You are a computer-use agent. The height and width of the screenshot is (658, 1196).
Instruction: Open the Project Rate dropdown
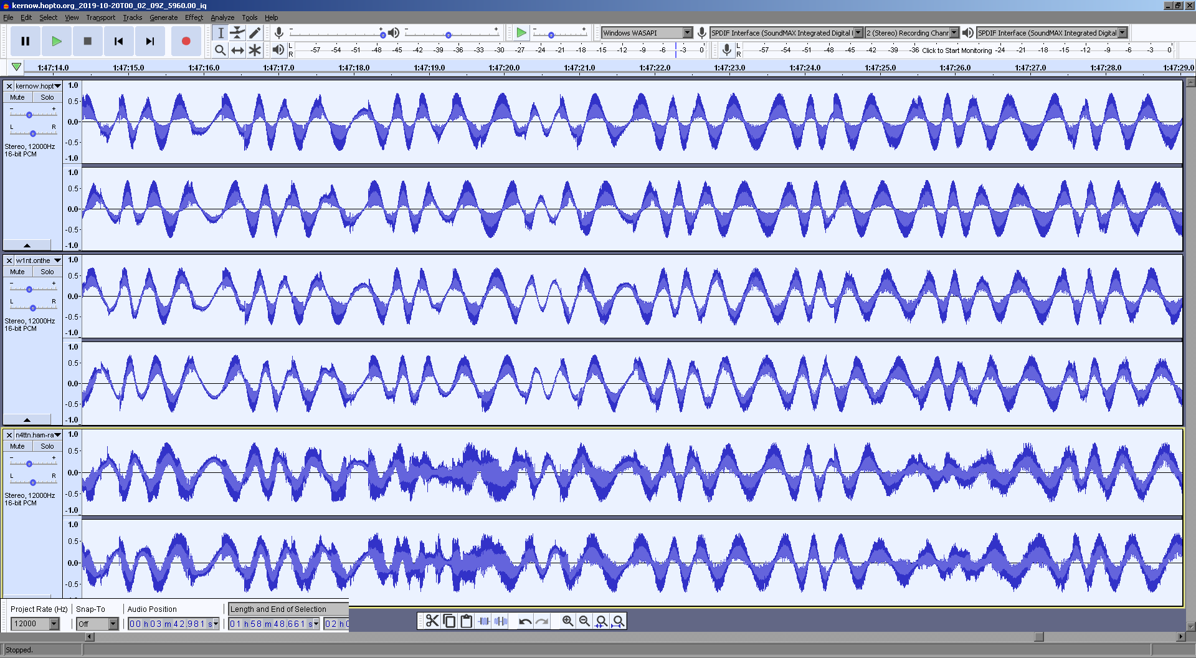point(54,624)
